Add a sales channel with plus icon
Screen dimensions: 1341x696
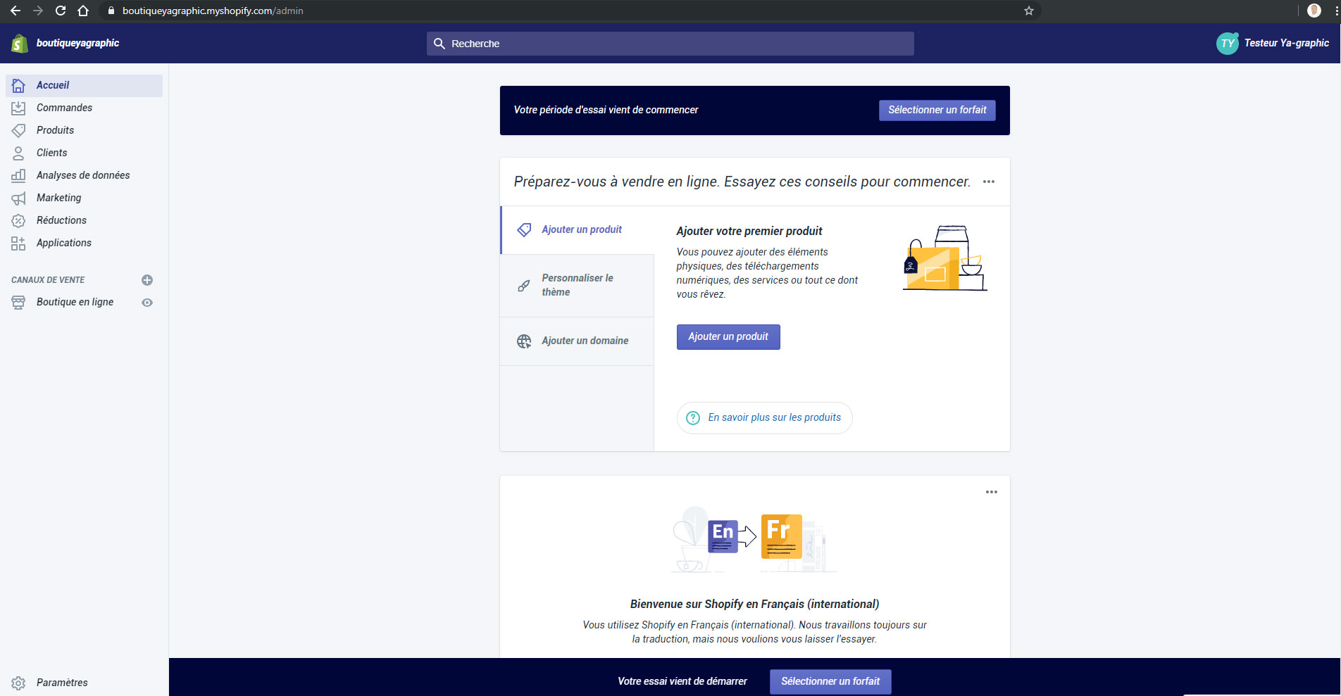147,280
